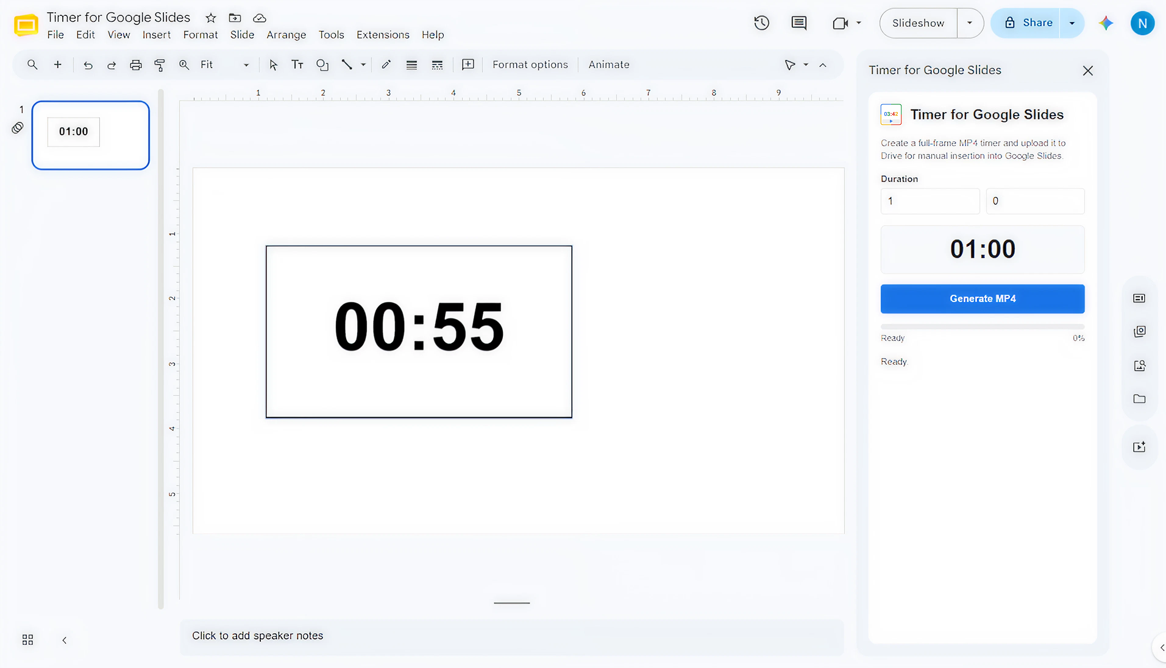This screenshot has width=1166, height=668.
Task: Click the redo arrow icon
Action: tap(112, 65)
